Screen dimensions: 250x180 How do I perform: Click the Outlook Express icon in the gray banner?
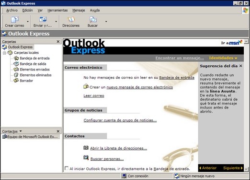[x=4, y=34]
